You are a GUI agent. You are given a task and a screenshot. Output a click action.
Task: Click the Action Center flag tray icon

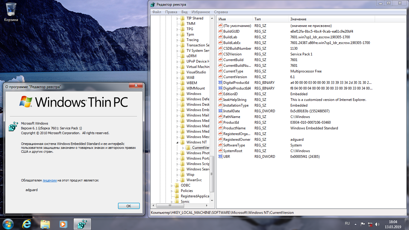pyautogui.click(x=363, y=224)
